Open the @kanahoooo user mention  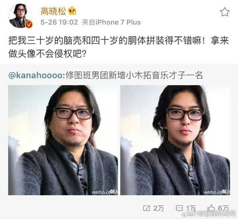pos(36,75)
